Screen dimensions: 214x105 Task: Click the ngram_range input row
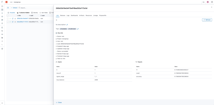94,76
